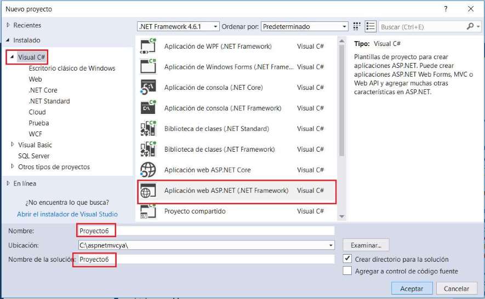
Task: Select 'Aplicación de consola (.NET Framework)' text
Action: pos(222,108)
